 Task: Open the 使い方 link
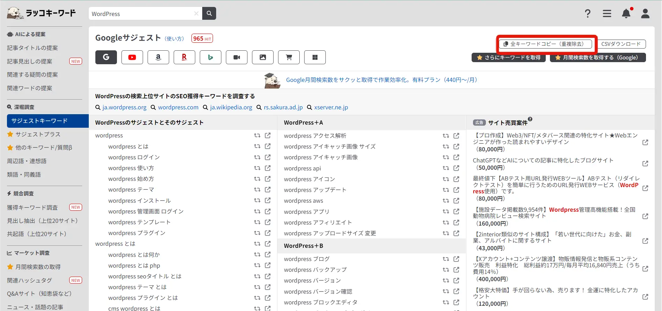(x=174, y=39)
